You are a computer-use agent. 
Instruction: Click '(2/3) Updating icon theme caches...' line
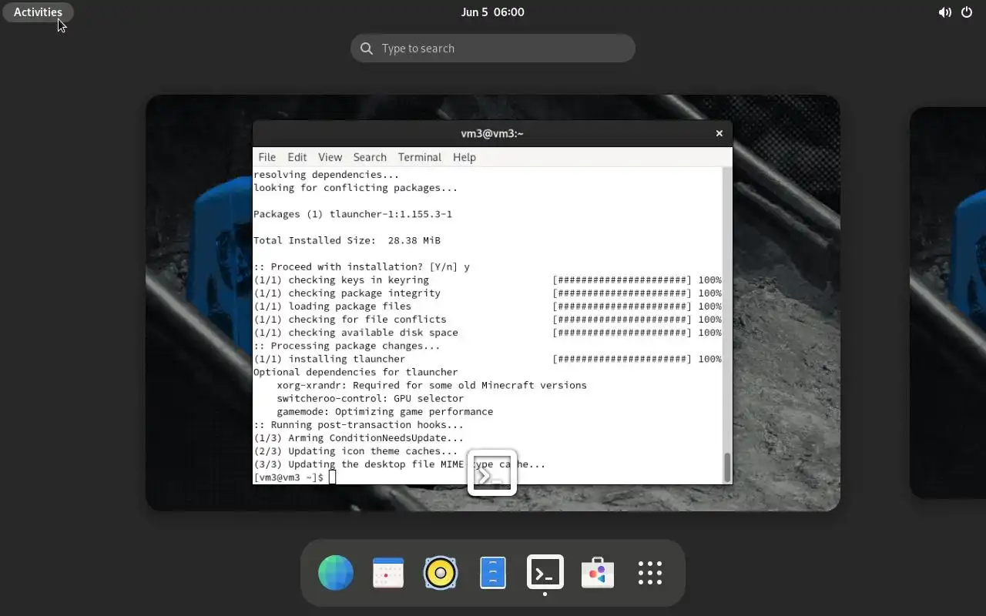click(x=356, y=451)
